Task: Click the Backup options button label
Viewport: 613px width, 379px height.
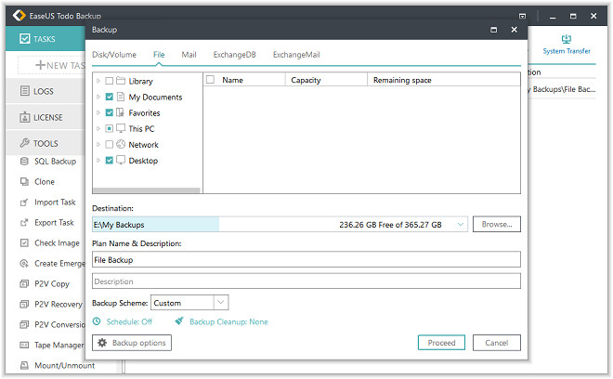Action: click(138, 343)
